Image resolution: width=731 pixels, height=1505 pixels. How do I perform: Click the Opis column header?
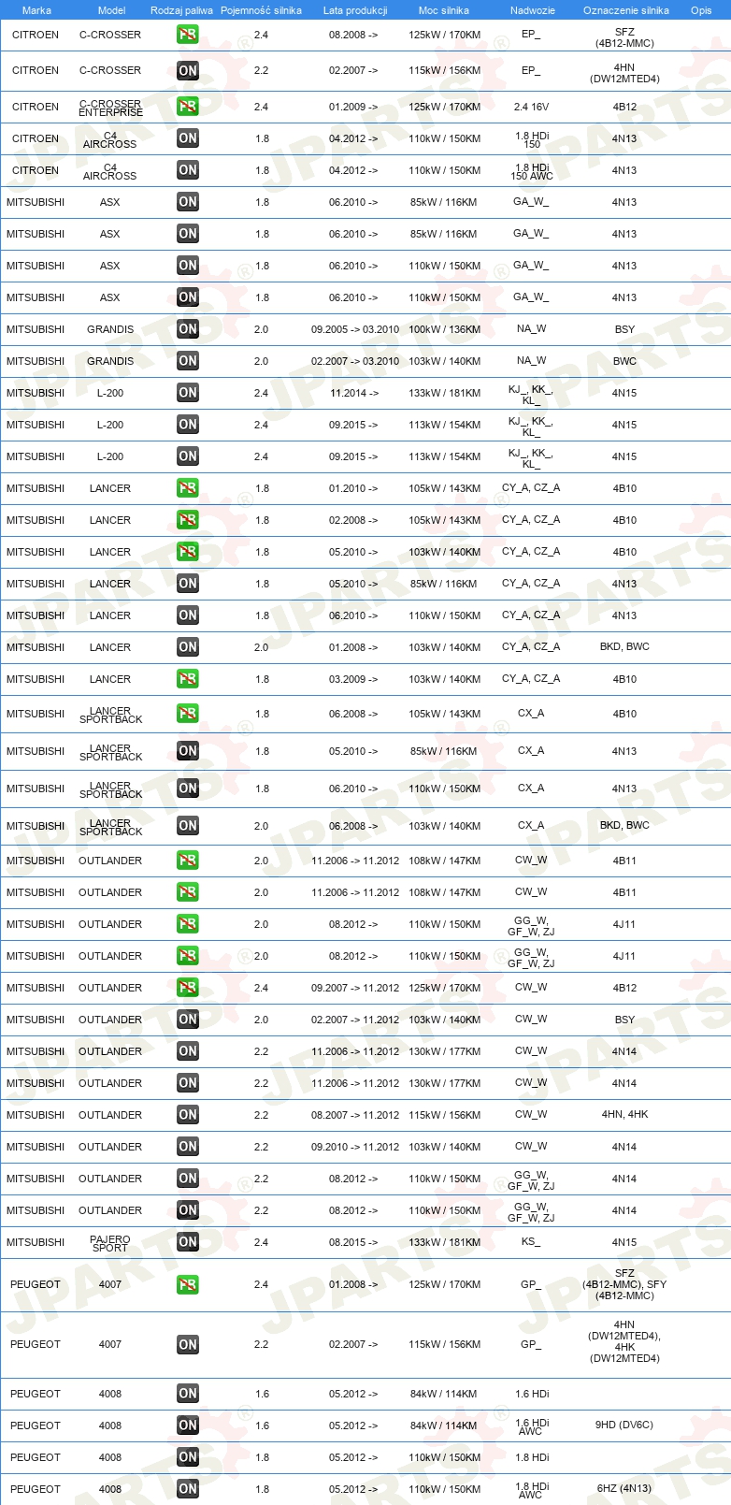click(701, 10)
